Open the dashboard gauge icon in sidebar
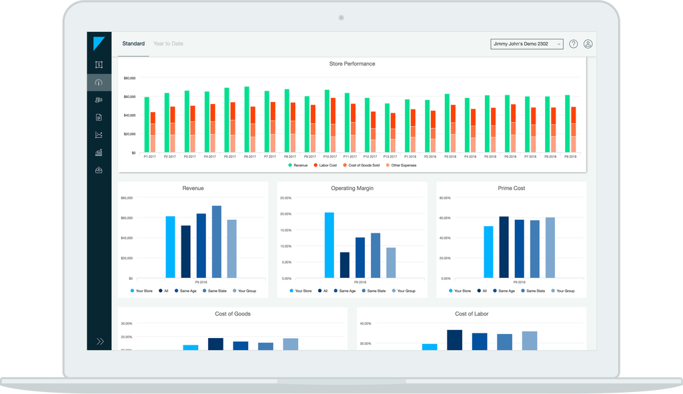Image resolution: width=683 pixels, height=394 pixels. coord(99,83)
